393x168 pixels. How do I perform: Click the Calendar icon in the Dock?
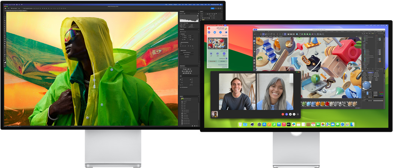tap(313, 124)
